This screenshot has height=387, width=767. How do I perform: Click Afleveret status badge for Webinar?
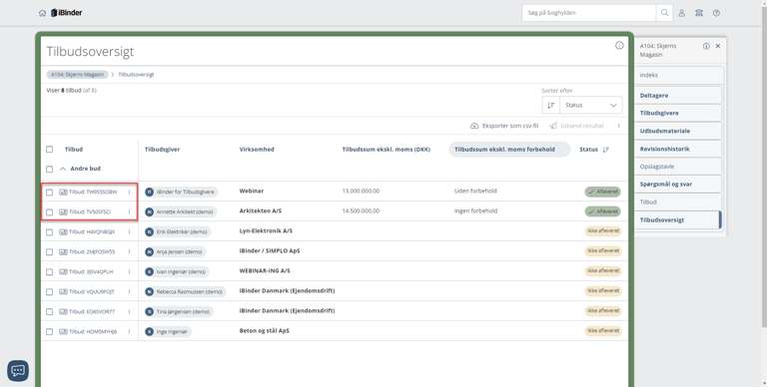(x=602, y=192)
